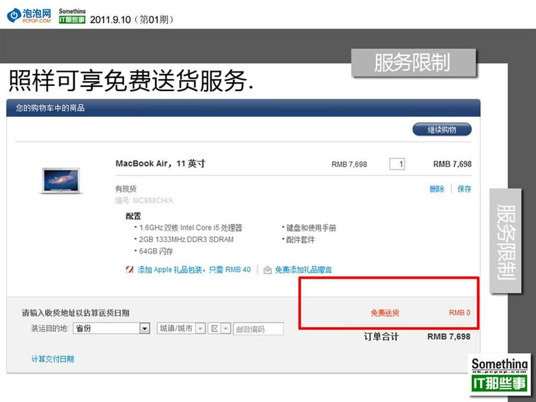Viewport: 536px width, 402px height.
Task: Click the envelope gift message icon
Action: (x=267, y=270)
